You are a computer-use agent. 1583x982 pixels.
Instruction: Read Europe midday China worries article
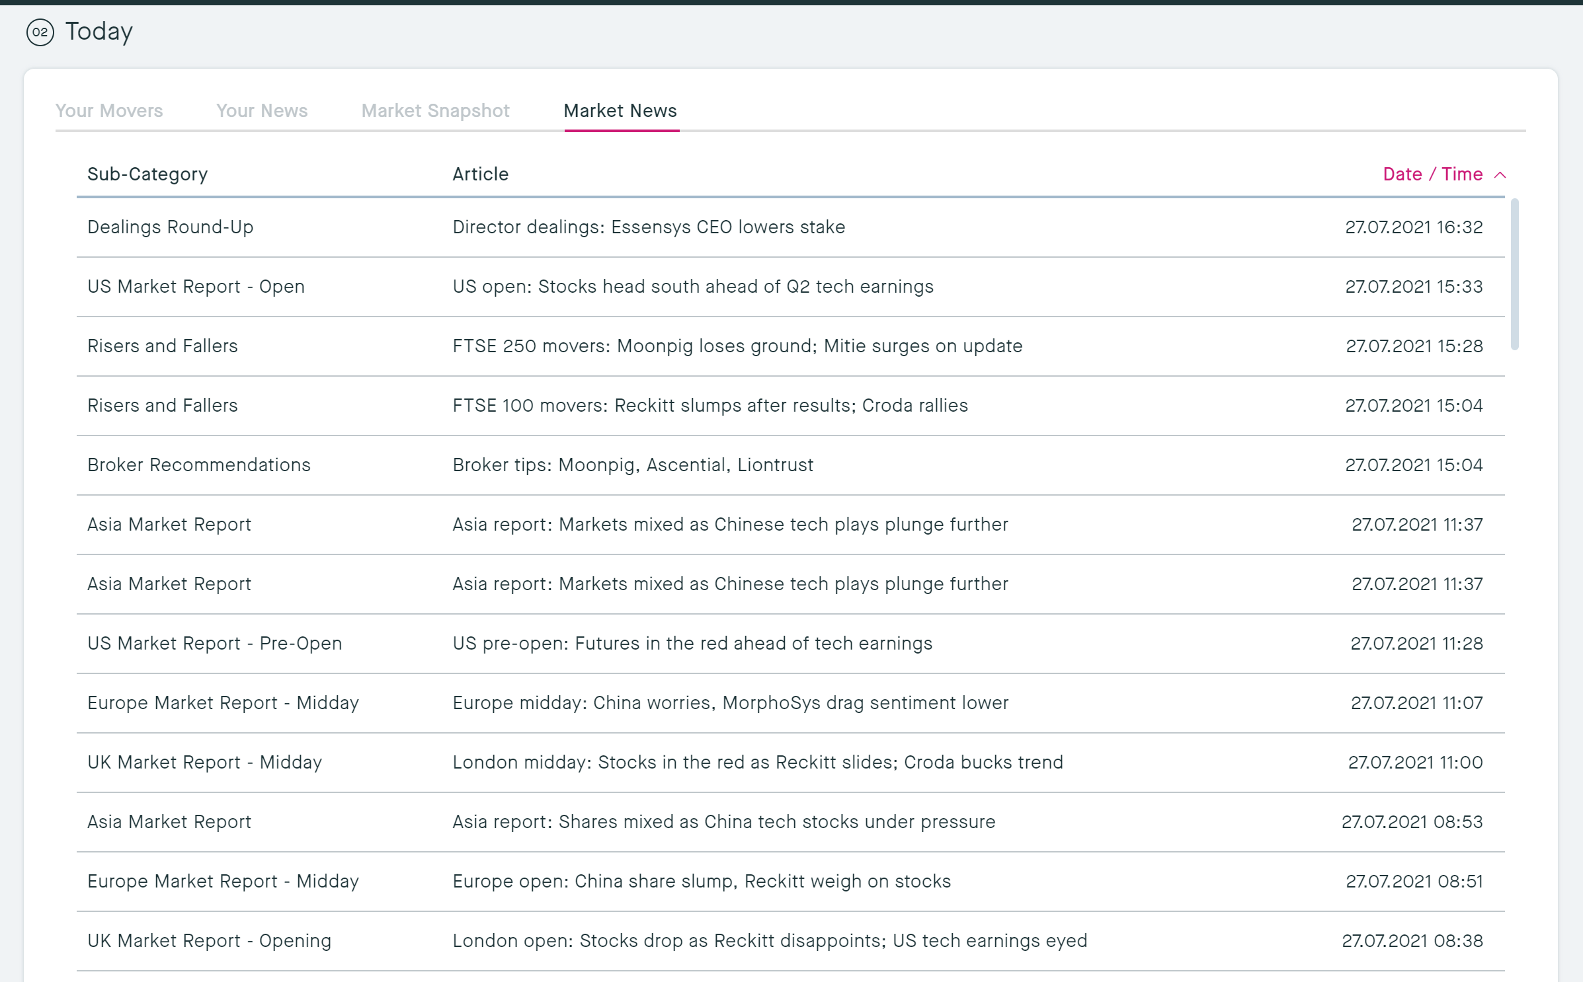730,702
